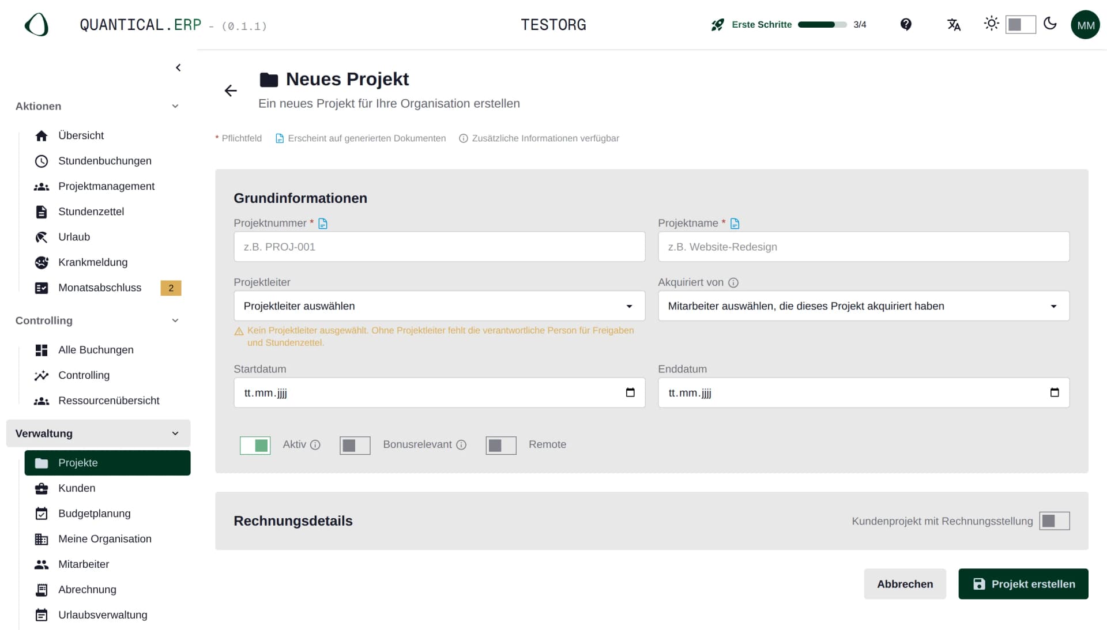1107x630 pixels.
Task: Go back using the left arrow icon
Action: tap(231, 90)
